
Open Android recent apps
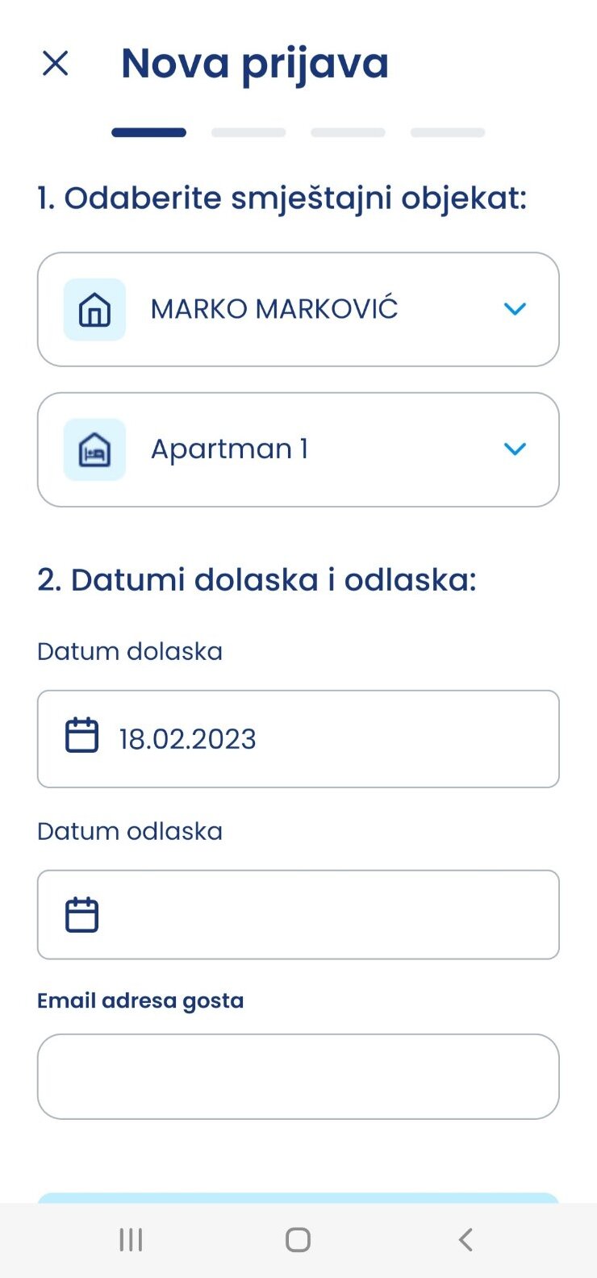tap(131, 1240)
